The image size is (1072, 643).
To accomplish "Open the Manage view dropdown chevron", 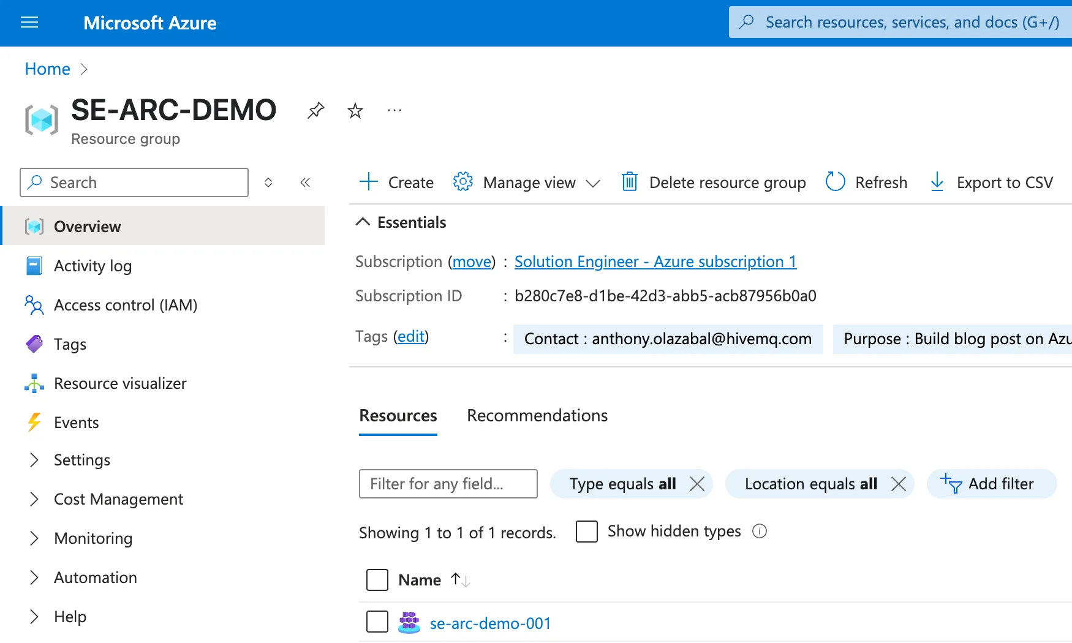I will click(x=592, y=183).
